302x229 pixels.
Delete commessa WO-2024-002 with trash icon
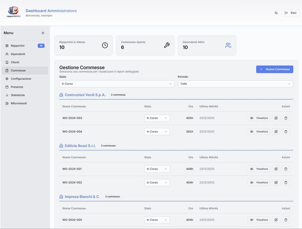(x=286, y=182)
